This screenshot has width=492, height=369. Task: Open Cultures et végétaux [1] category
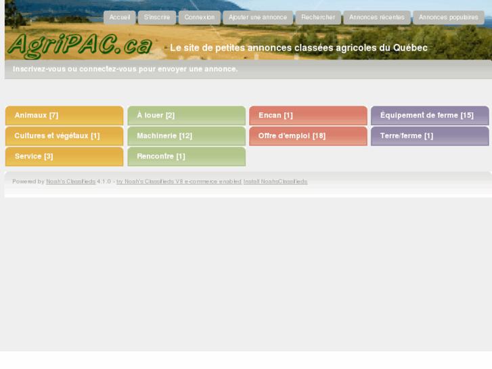[x=64, y=136]
